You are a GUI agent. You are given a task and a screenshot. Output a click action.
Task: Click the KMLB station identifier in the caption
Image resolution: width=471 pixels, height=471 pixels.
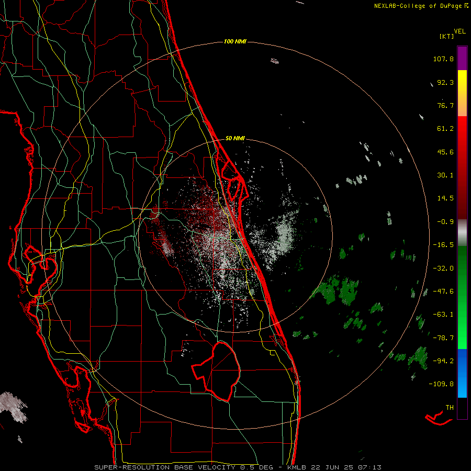coord(297,467)
